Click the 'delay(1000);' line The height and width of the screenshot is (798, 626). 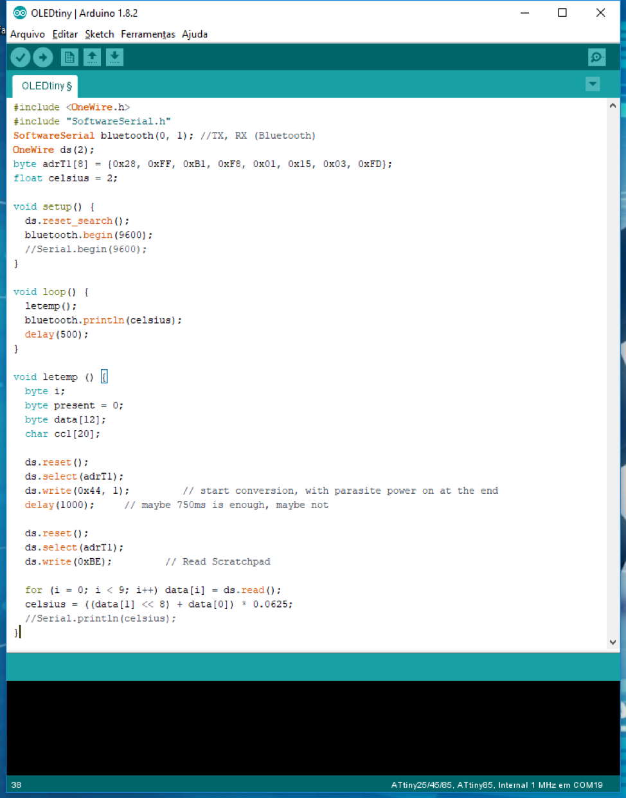tap(60, 505)
